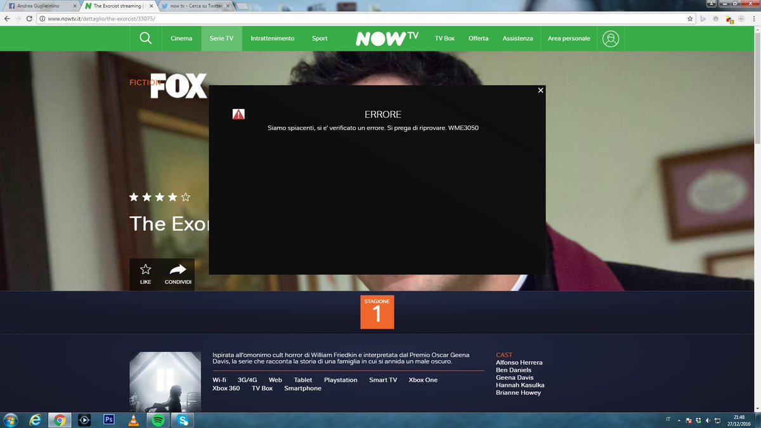Open the Sport menu
761x428 pixels.
tap(320, 38)
